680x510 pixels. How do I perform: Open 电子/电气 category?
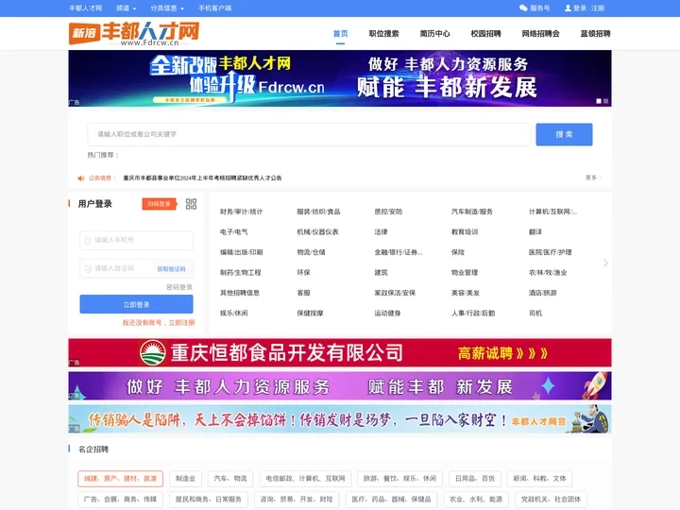click(x=234, y=232)
